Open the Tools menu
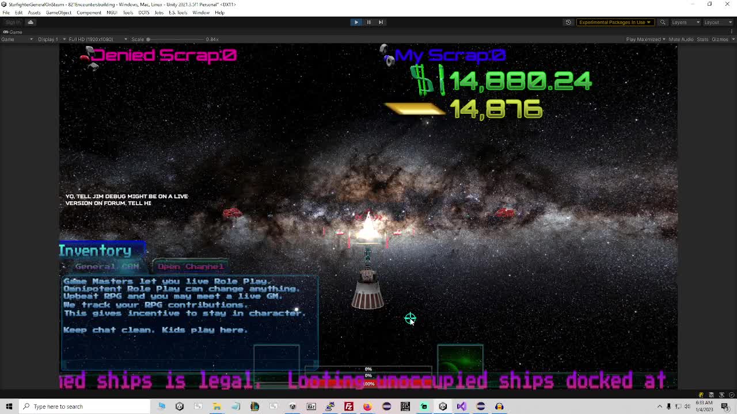Viewport: 737px width, 414px height. pyautogui.click(x=128, y=13)
